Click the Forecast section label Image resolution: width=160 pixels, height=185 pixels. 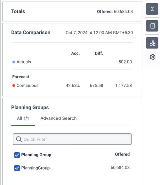[x=21, y=77]
